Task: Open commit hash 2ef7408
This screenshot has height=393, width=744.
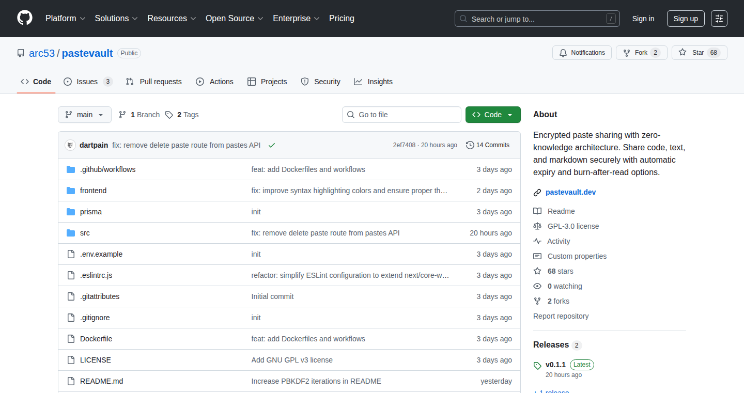Action: [404, 145]
